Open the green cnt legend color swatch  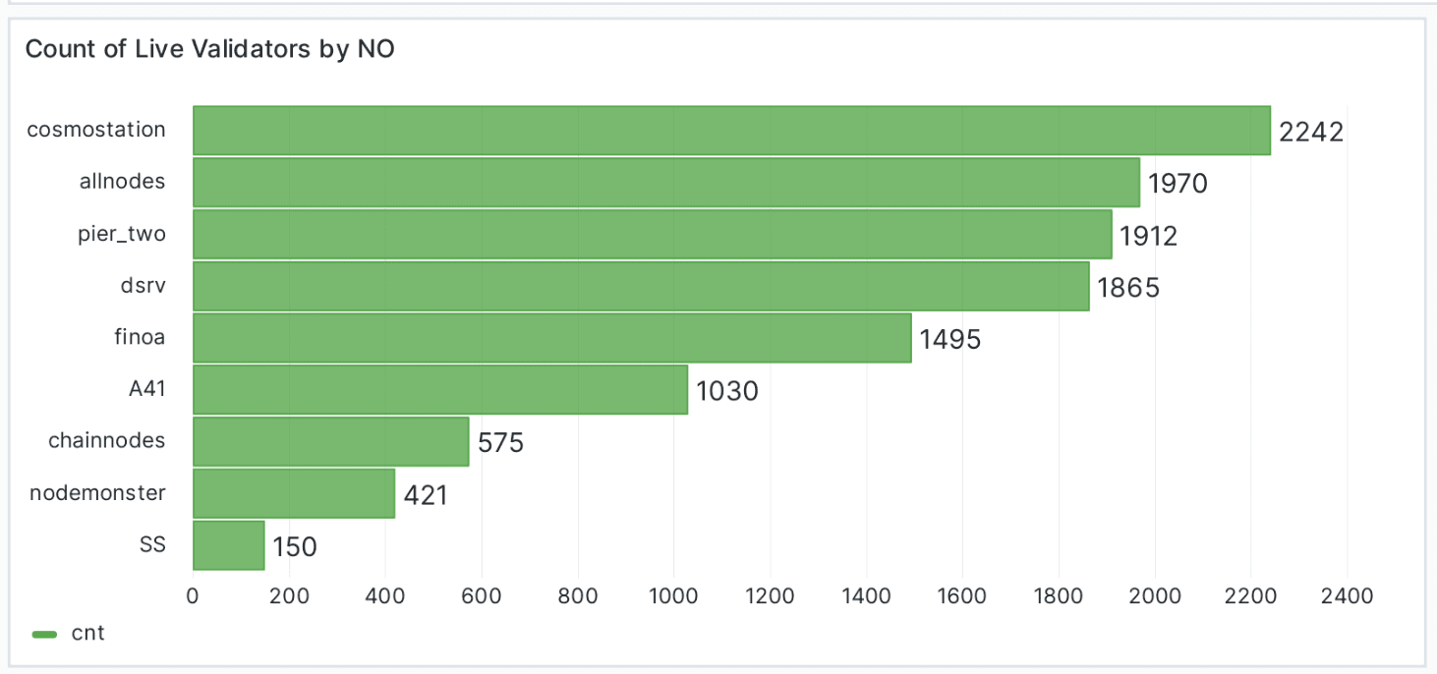pyautogui.click(x=45, y=635)
